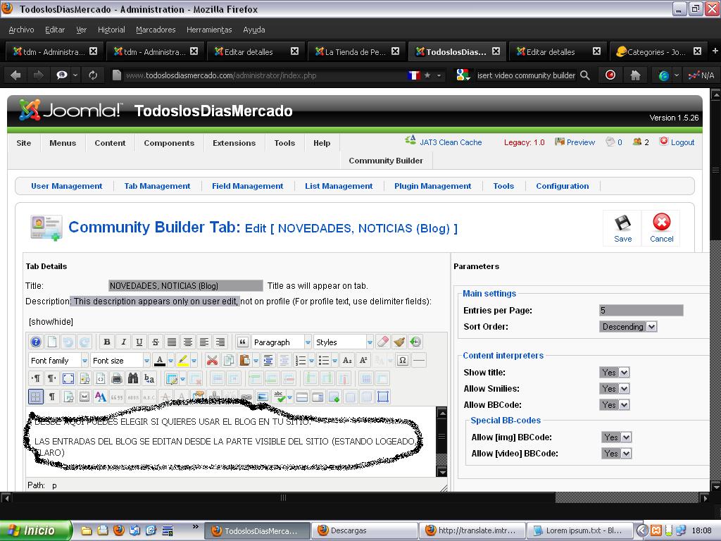
Task: Center-align text in the editor
Action: 187,342
